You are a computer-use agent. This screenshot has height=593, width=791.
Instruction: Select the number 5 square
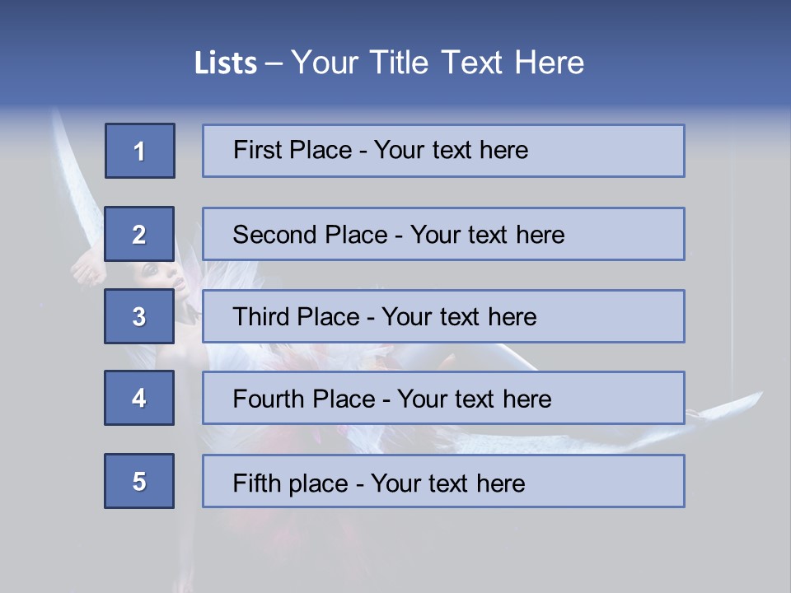click(139, 480)
